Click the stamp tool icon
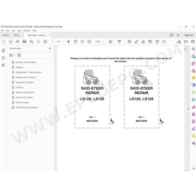 150,42
